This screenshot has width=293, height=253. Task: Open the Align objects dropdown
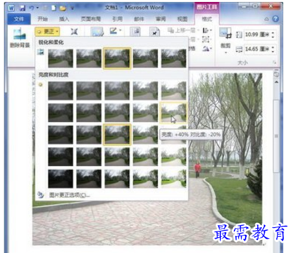click(x=207, y=30)
